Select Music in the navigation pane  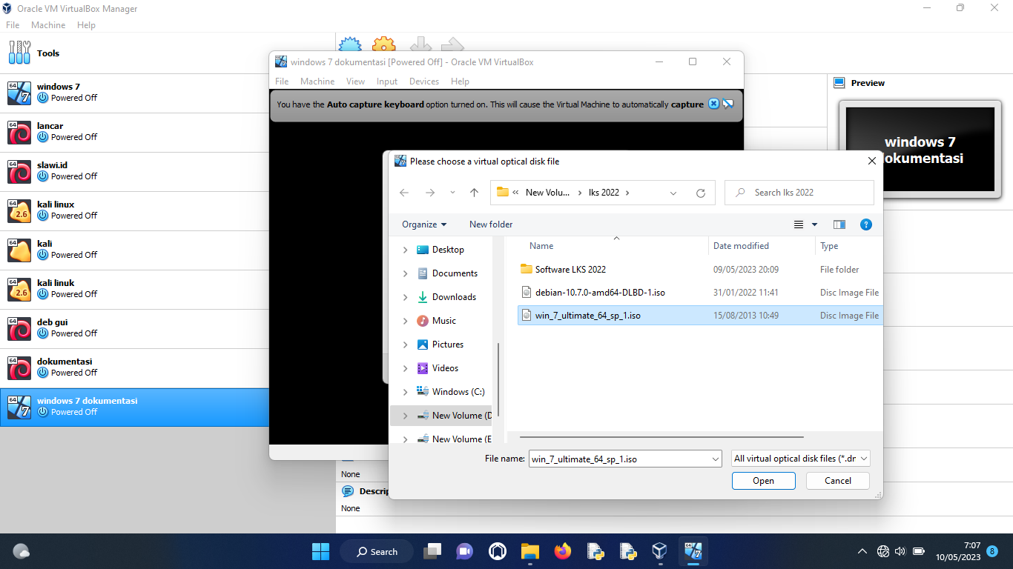(445, 321)
